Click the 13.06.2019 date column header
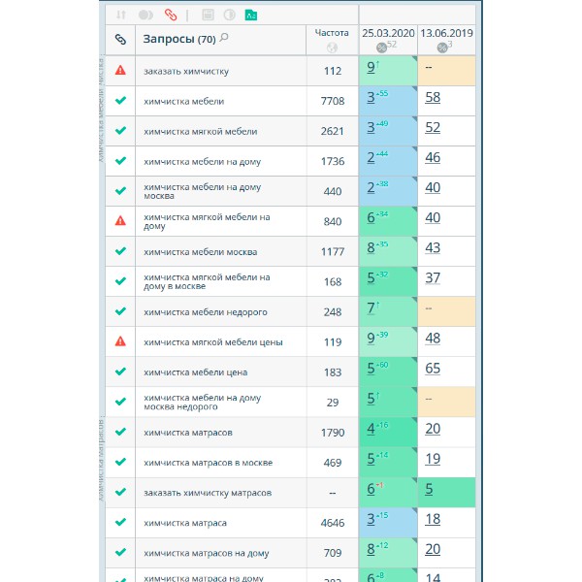This screenshot has width=582, height=582. tap(446, 33)
